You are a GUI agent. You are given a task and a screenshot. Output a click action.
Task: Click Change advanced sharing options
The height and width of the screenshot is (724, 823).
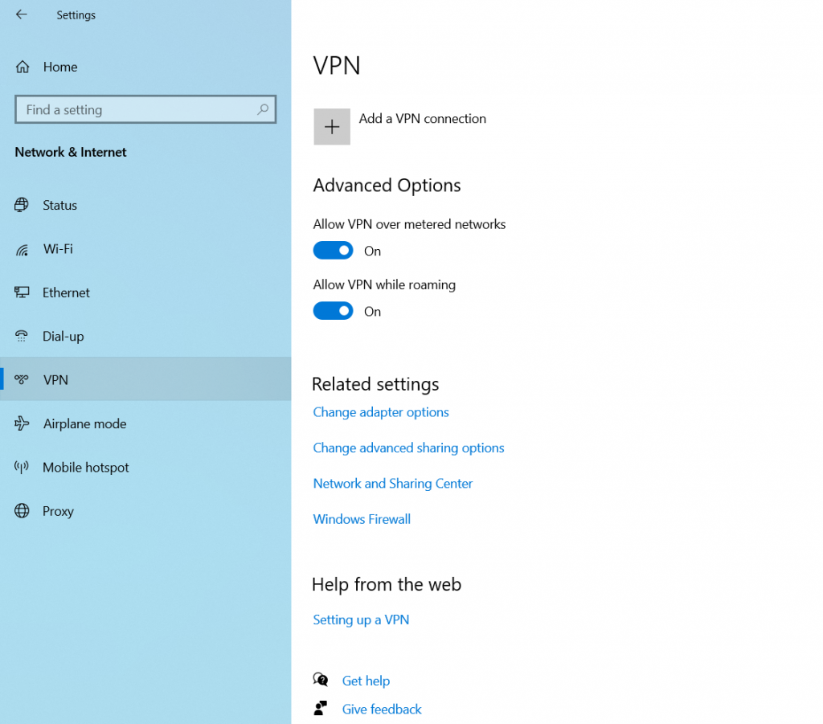(408, 448)
